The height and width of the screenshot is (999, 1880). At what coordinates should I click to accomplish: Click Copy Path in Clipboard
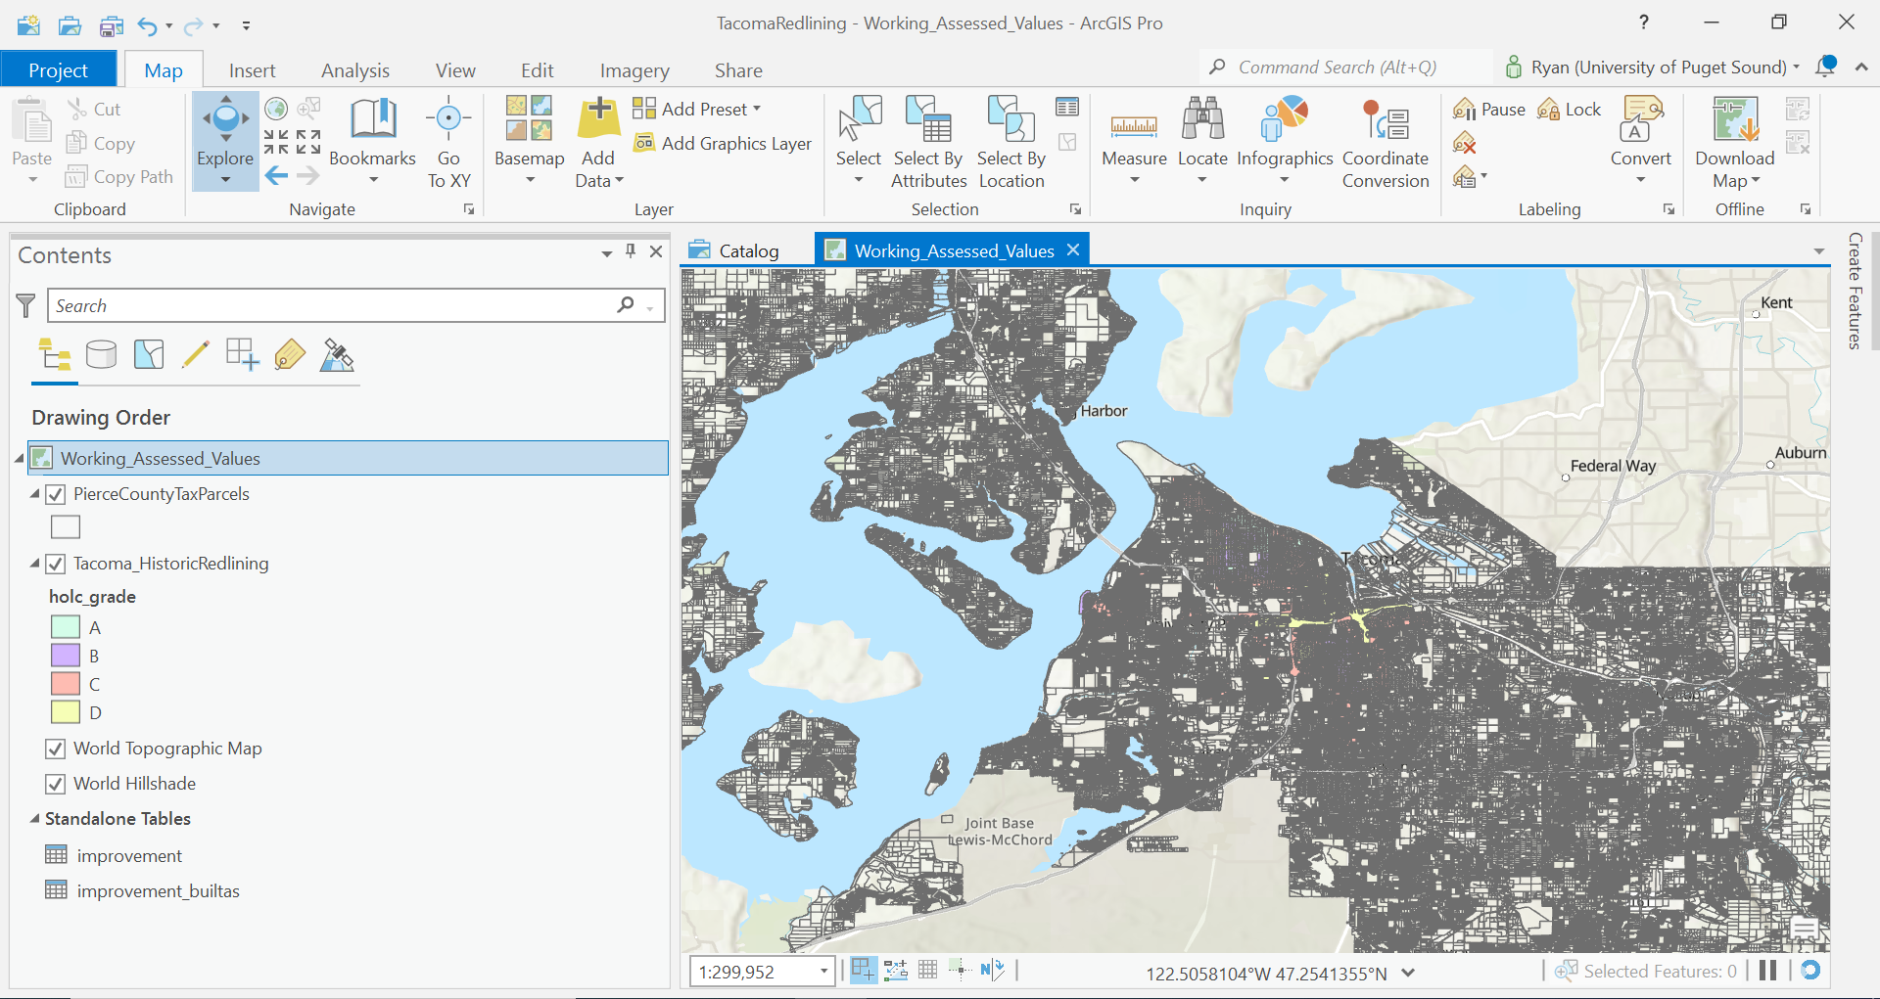[119, 177]
